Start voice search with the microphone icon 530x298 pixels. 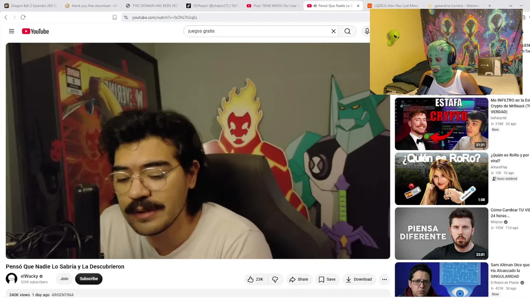tap(366, 31)
